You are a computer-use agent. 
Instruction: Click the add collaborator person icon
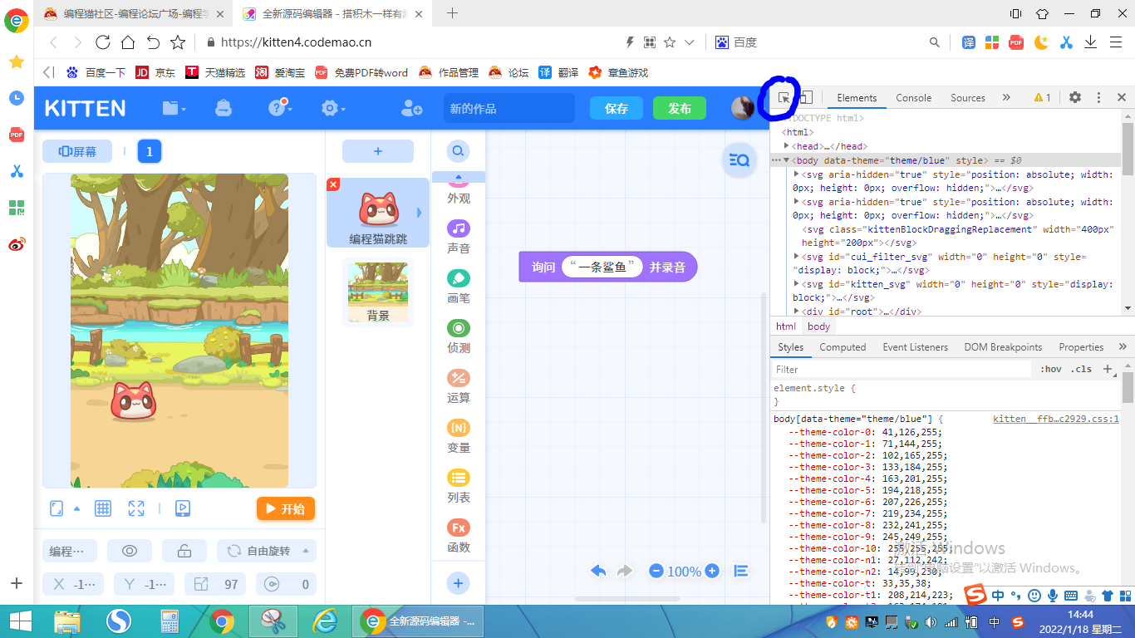[411, 108]
